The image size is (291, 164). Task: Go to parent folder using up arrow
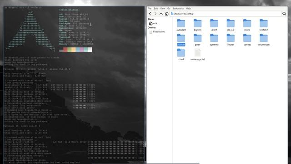coord(161,14)
